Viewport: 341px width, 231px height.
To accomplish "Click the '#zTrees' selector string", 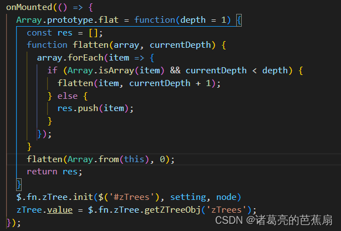I will [131, 197].
